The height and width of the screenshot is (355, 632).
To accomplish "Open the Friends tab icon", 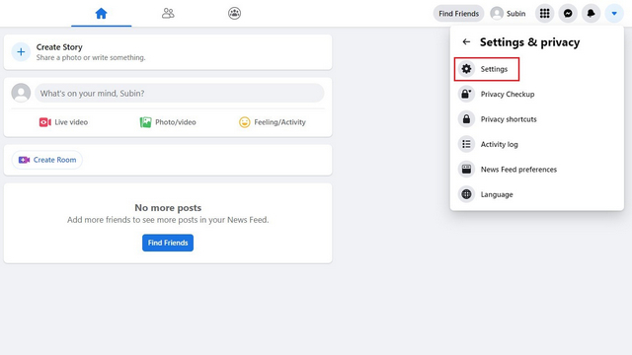I will click(x=168, y=13).
